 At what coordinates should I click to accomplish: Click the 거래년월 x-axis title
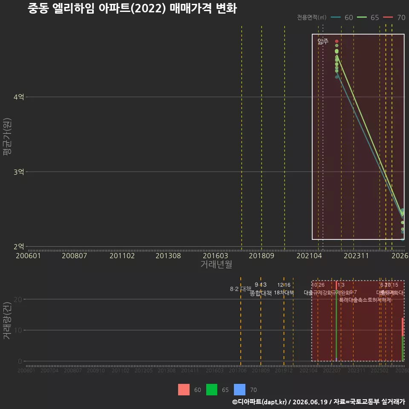[x=216, y=264]
